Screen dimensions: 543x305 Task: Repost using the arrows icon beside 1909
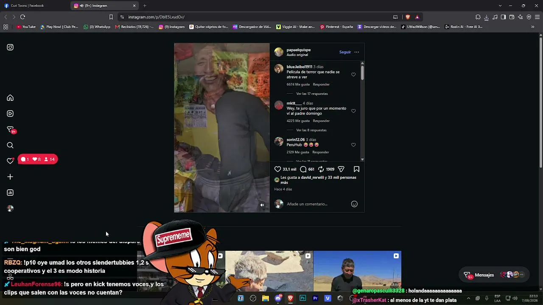point(321,169)
